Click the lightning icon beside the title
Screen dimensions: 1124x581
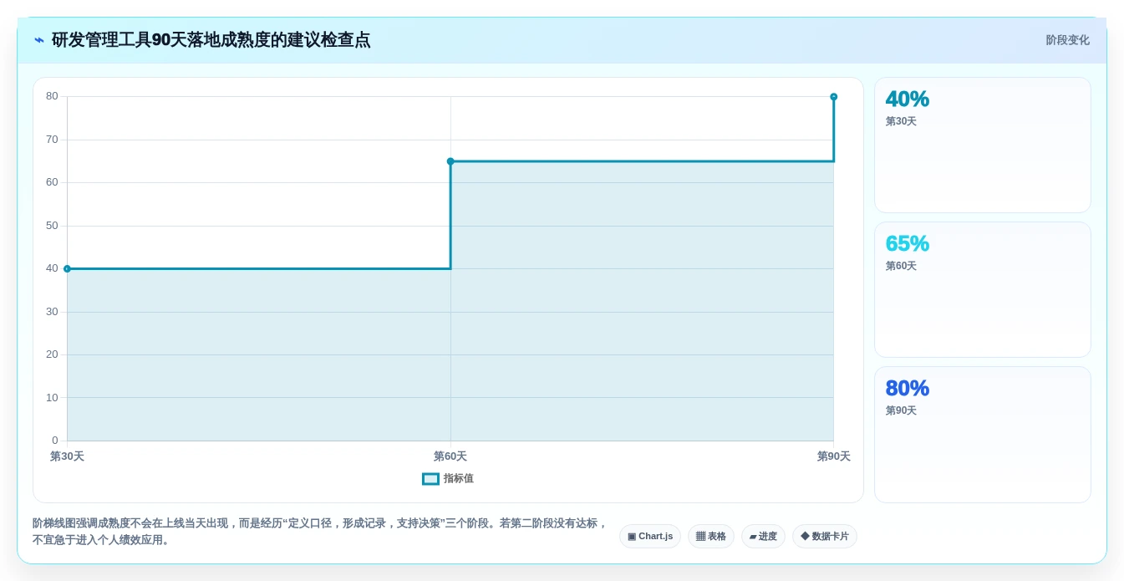(39, 40)
